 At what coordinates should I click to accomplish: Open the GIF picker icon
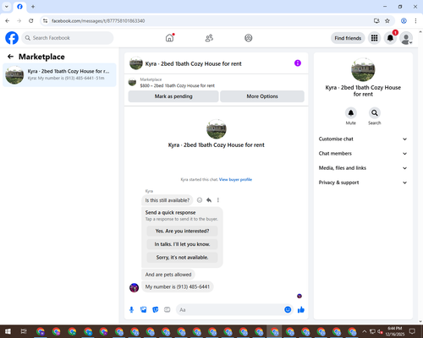coord(168,310)
